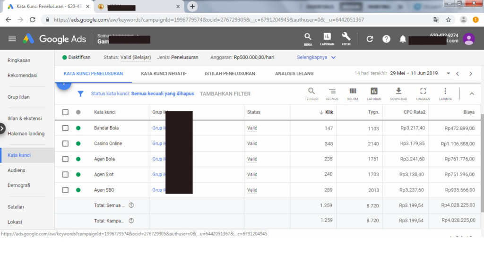Open Iklan & ekstensi in sidebar
Viewport: 484px width, 272px height.
[25, 119]
